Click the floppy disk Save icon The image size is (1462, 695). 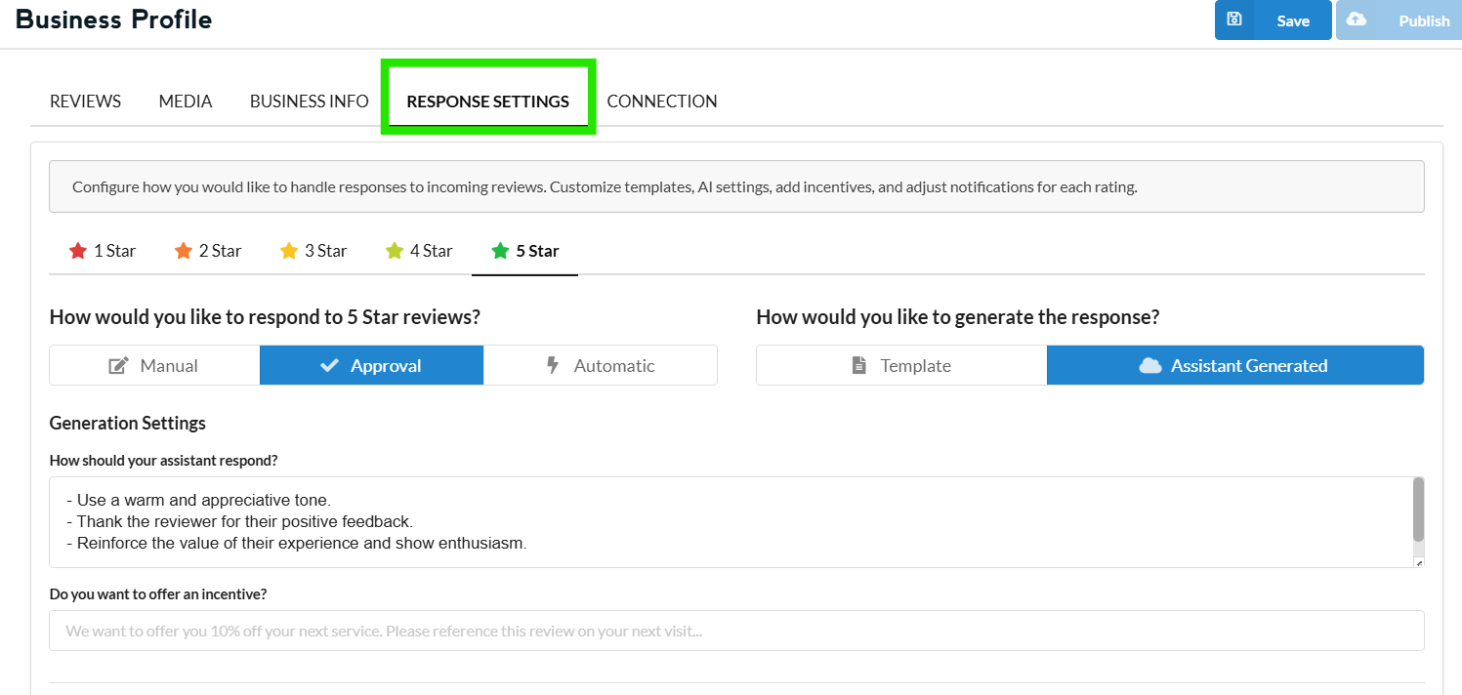click(1234, 20)
